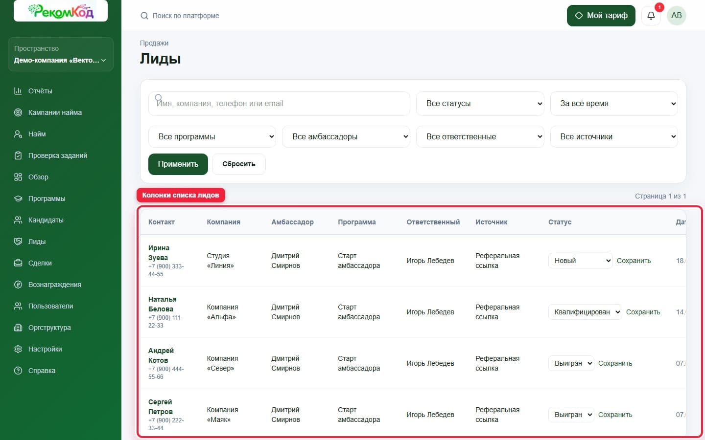Open the notifications bell icon
The height and width of the screenshot is (440, 705).
tap(651, 16)
